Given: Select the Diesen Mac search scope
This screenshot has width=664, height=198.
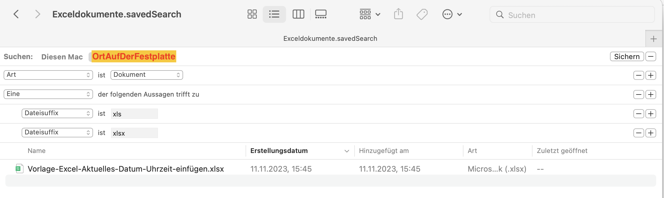Looking at the screenshot, I should coord(62,57).
